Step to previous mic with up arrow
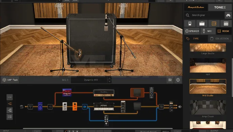Viewport: 233px width, 132px height. click(109, 78)
